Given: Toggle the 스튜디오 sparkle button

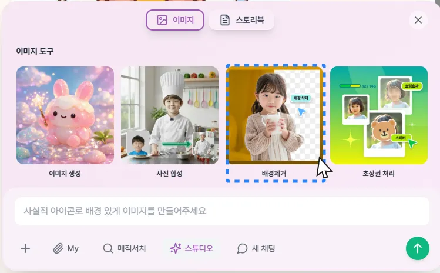Looking at the screenshot, I should coord(192,248).
